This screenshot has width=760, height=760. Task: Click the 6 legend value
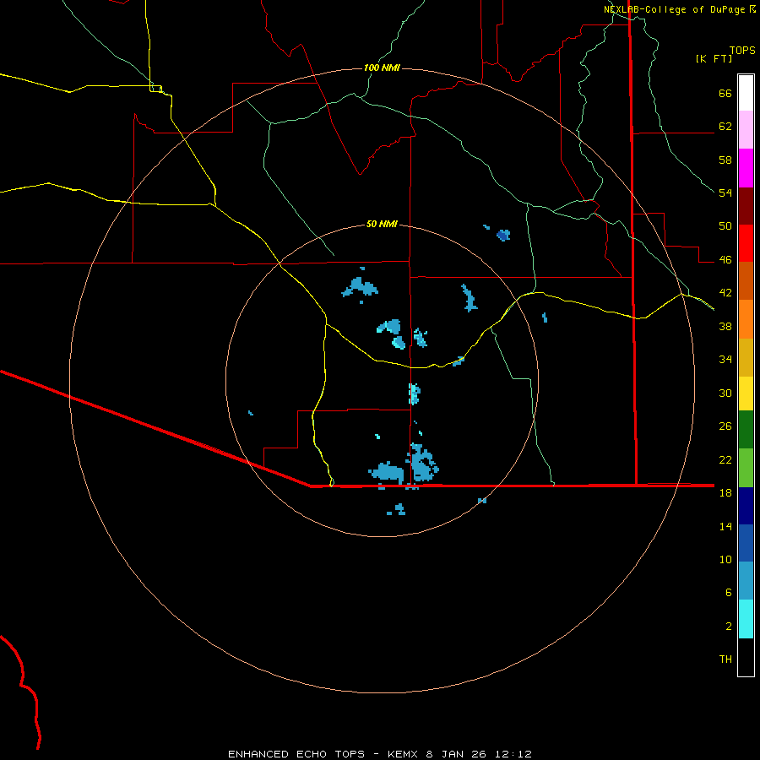tap(729, 593)
